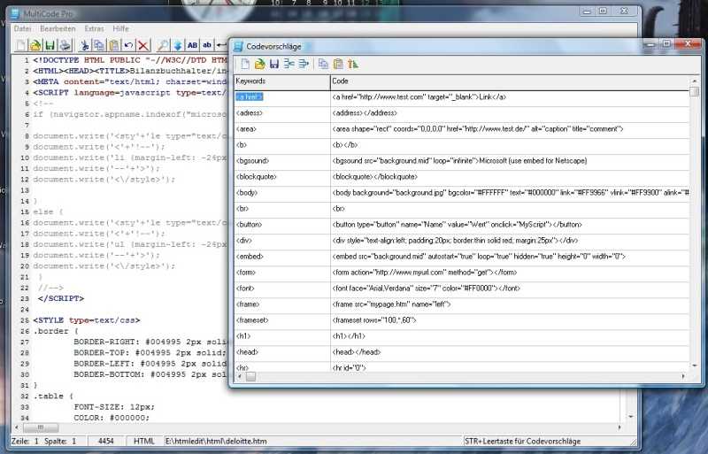Image resolution: width=708 pixels, height=454 pixels.
Task: Delete with the red X icon
Action: click(x=143, y=45)
